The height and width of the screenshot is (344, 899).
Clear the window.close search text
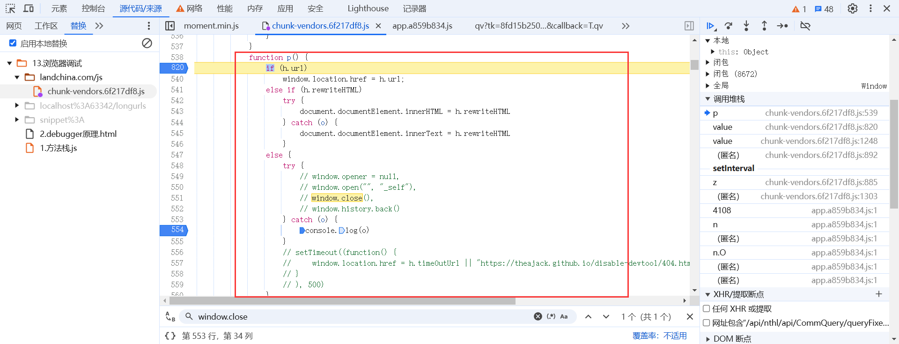538,316
